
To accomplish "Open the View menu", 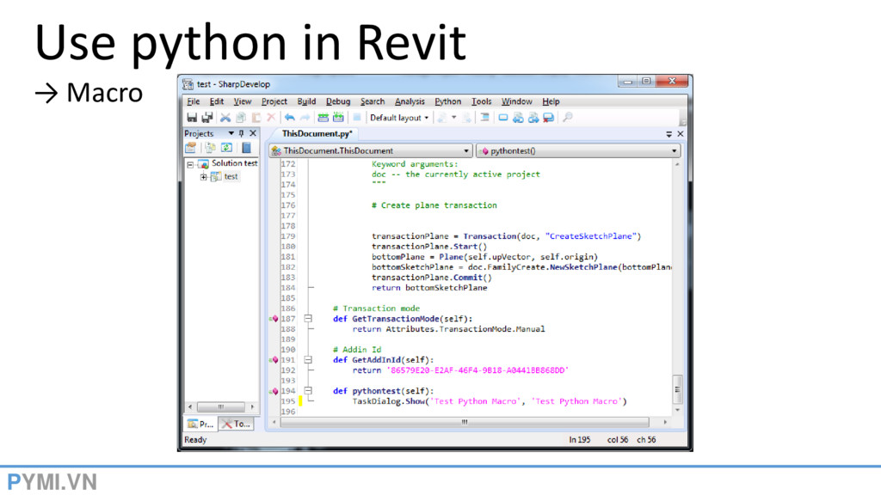I will (242, 101).
